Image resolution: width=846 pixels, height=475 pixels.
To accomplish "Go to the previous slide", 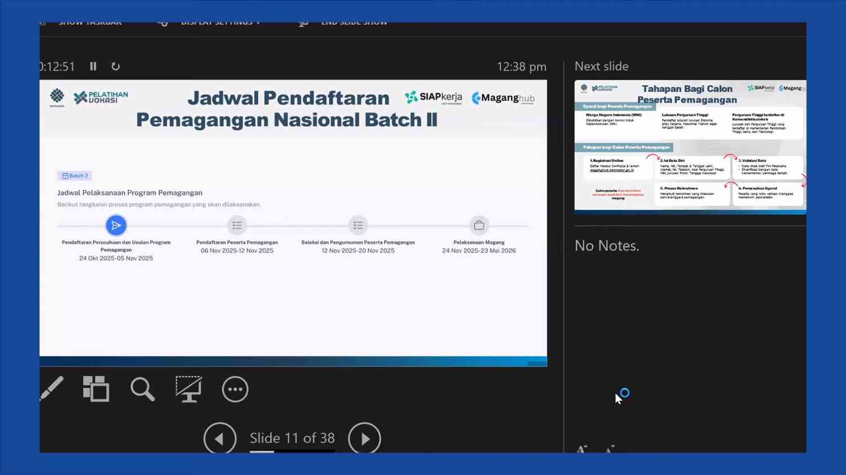I will pos(219,438).
